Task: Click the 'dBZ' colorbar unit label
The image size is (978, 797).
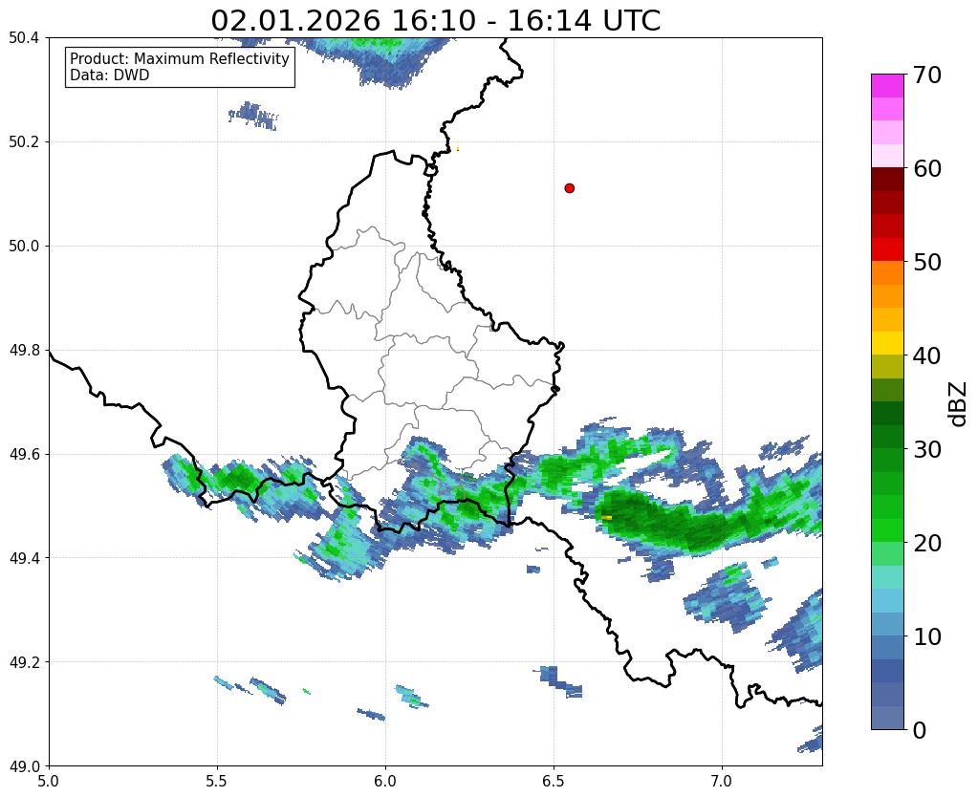Action: point(958,404)
